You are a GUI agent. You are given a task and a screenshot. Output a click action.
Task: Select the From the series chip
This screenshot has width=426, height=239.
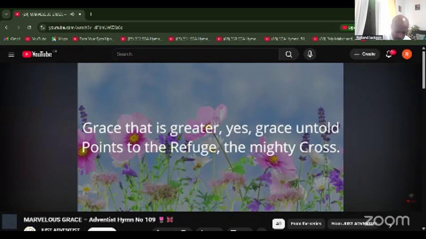(306, 224)
